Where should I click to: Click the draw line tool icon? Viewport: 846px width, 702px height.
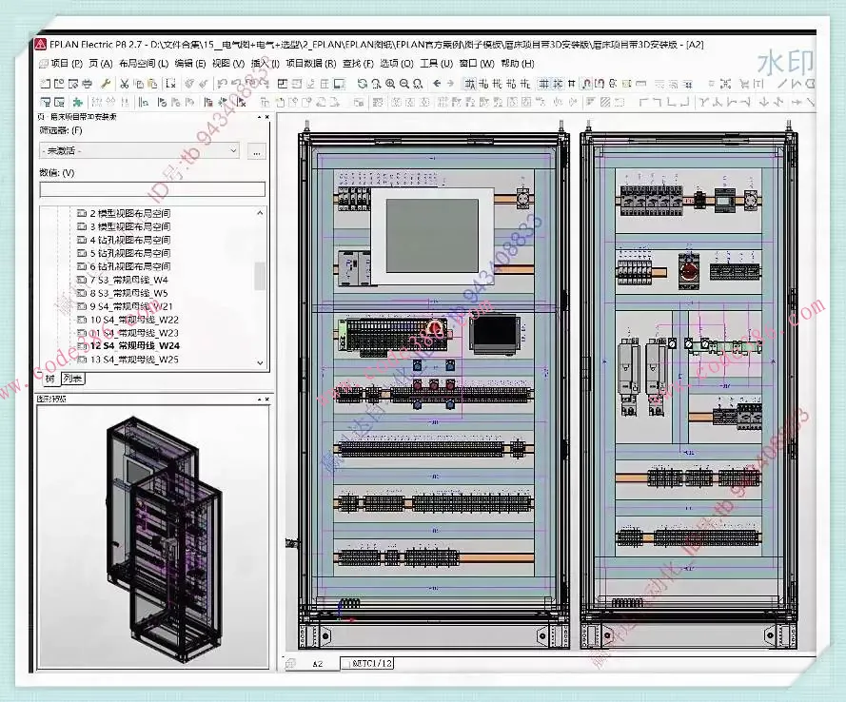tap(782, 84)
